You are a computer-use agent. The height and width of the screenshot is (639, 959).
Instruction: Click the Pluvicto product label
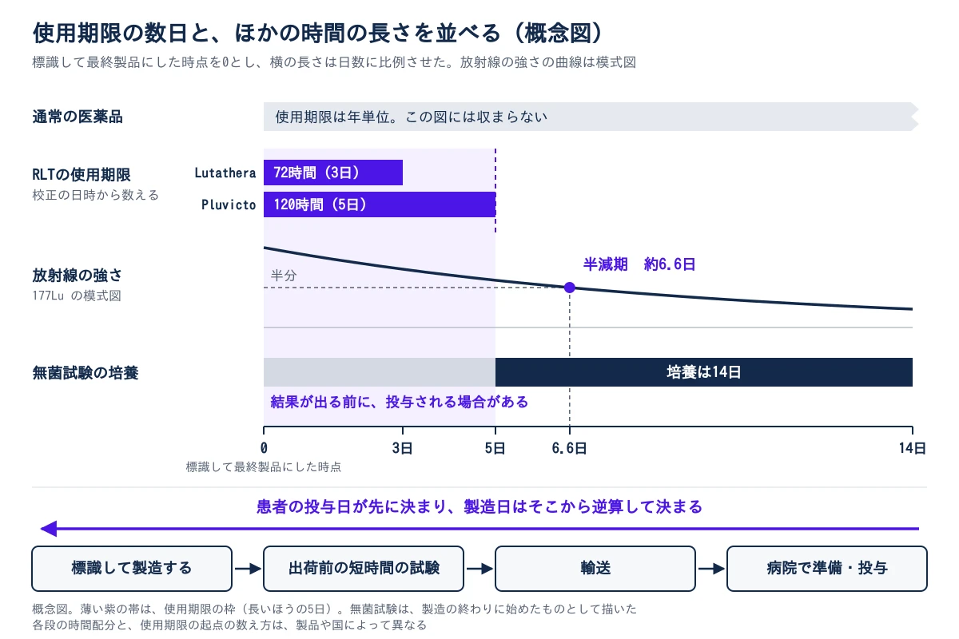click(x=229, y=204)
